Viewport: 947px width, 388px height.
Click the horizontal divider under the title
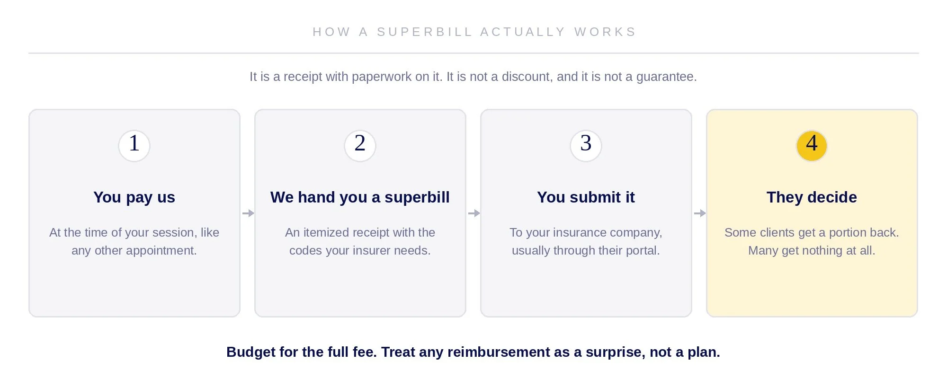[x=473, y=53]
